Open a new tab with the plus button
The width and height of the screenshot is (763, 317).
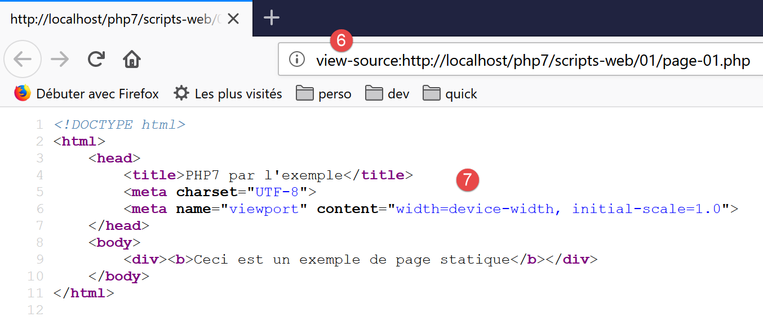click(272, 19)
